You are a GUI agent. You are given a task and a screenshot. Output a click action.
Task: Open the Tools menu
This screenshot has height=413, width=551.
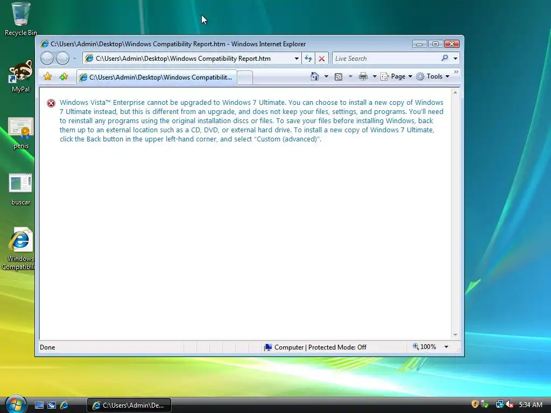pos(433,76)
